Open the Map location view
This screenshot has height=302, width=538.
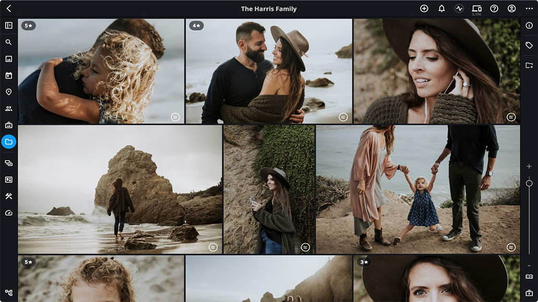(8, 92)
